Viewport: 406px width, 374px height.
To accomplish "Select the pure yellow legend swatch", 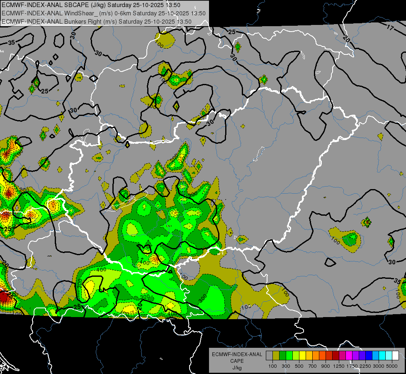I will [302, 356].
